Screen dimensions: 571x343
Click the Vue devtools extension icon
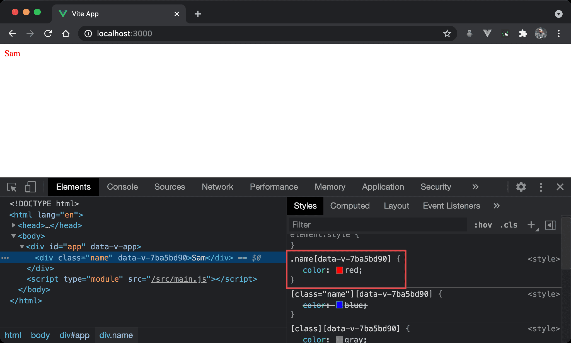[x=487, y=33]
